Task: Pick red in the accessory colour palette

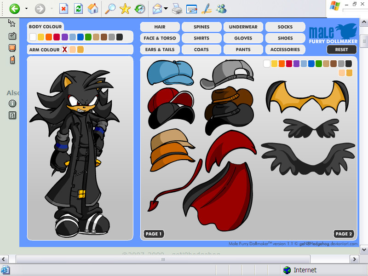Action: (289, 63)
